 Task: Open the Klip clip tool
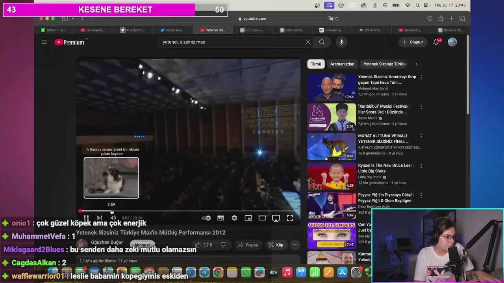(x=276, y=245)
